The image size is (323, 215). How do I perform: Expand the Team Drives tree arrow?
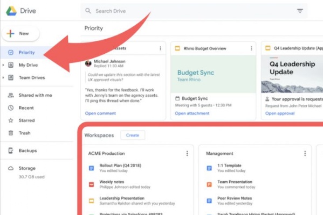click(3, 77)
